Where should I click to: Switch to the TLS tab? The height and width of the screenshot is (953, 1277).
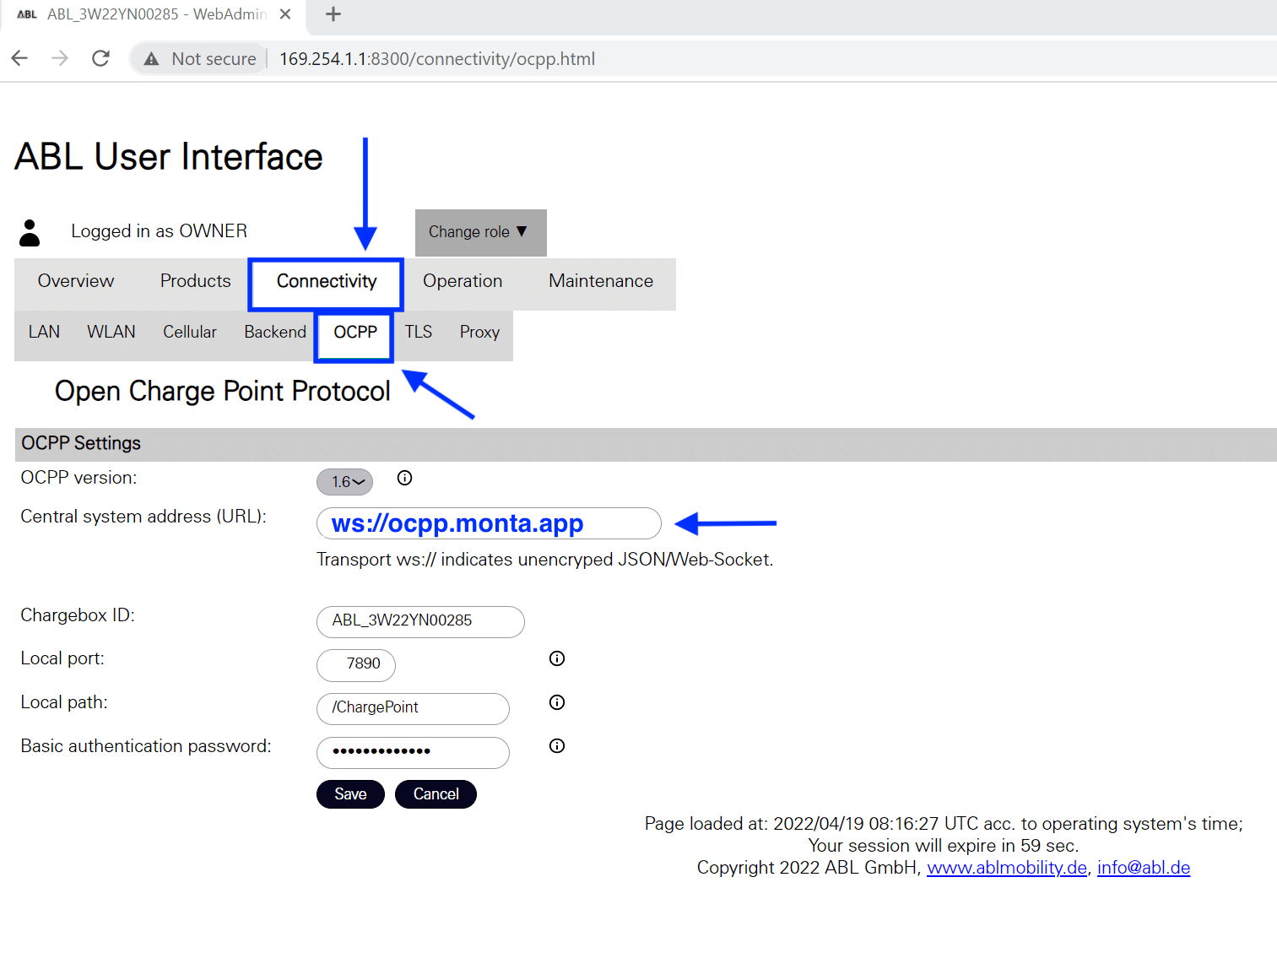point(418,332)
